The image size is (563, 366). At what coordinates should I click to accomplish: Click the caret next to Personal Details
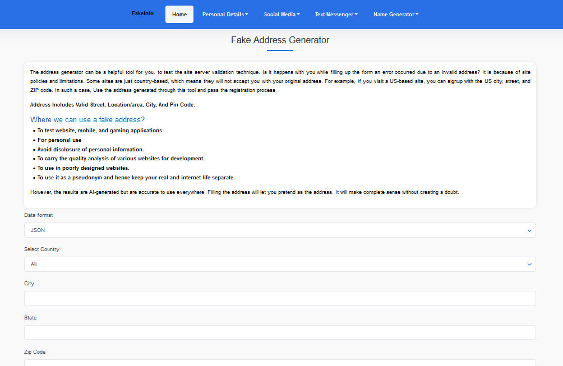[x=248, y=15]
